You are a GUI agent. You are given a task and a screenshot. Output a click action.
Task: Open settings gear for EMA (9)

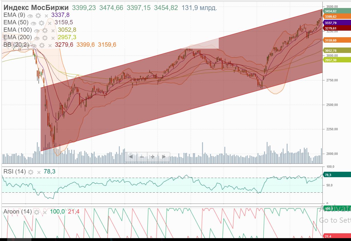(38, 16)
